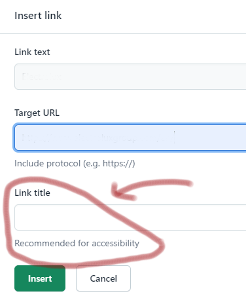
Task: Click the https:// example in the hint
Action: click(117, 163)
